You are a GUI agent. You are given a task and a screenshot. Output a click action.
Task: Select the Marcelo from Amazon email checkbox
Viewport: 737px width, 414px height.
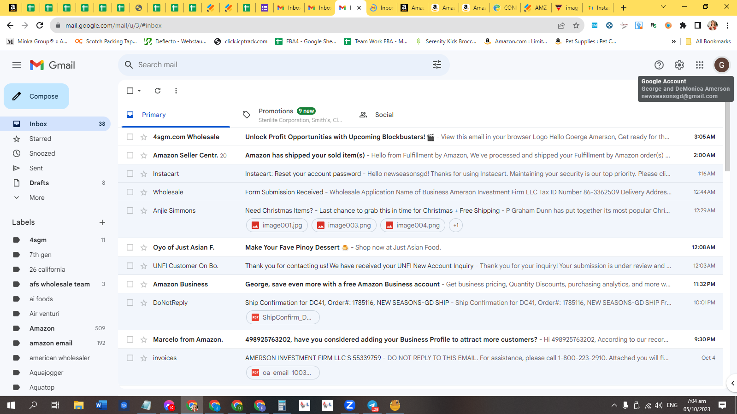pyautogui.click(x=130, y=339)
